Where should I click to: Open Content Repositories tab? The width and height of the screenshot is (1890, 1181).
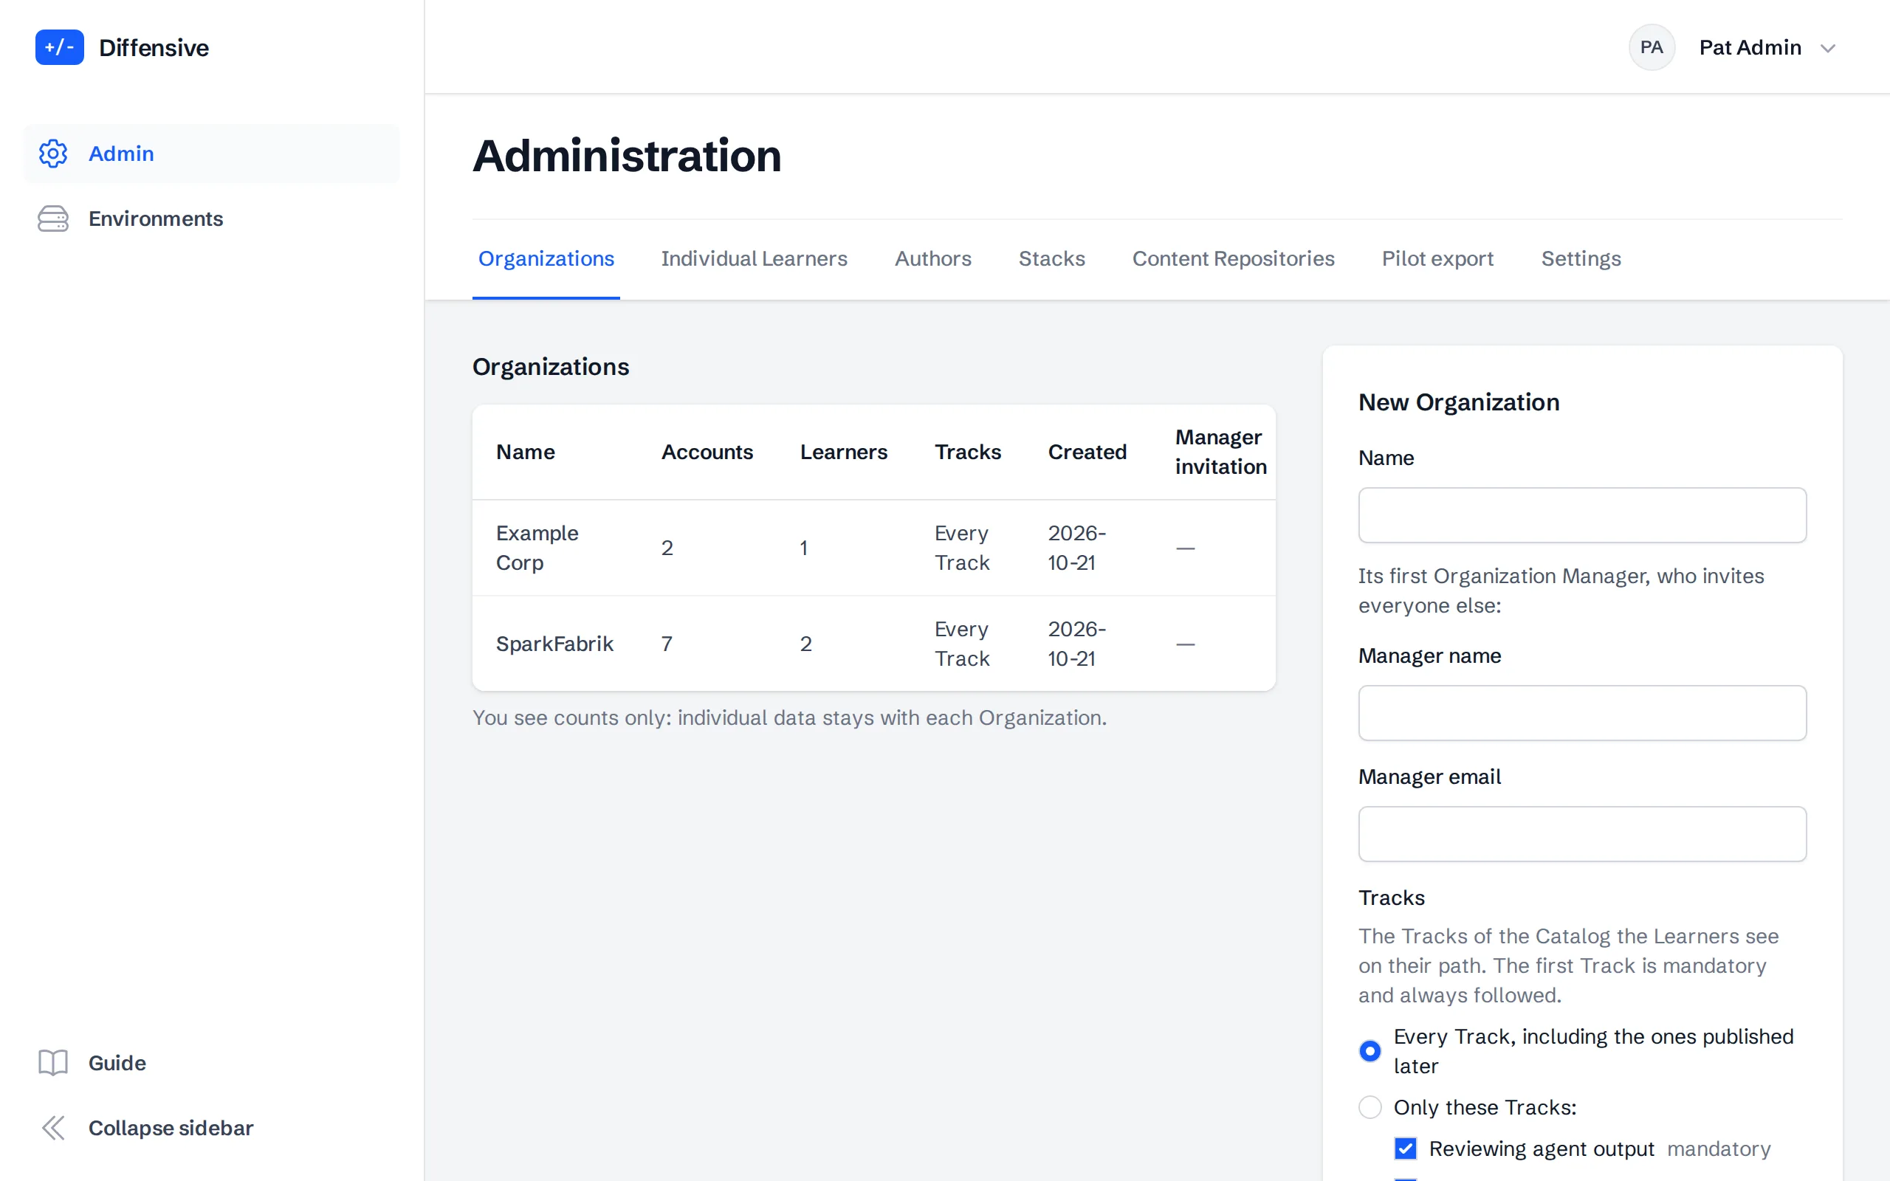pos(1233,258)
